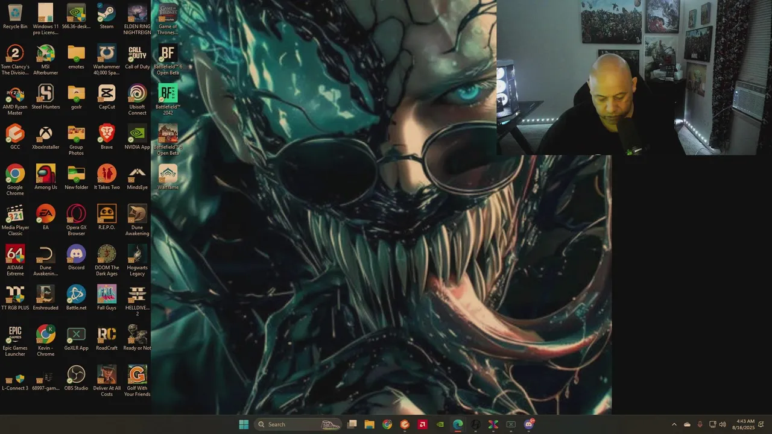Launch ELDEN RING NIGHTREIGN shortcut
Image resolution: width=772 pixels, height=434 pixels.
pos(137,19)
